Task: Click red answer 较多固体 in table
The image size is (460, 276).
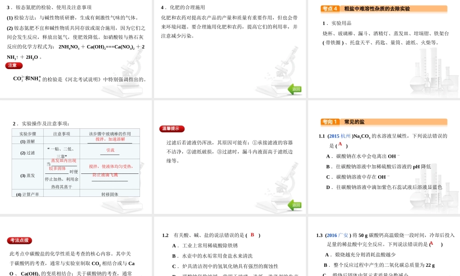Action: [57, 168]
